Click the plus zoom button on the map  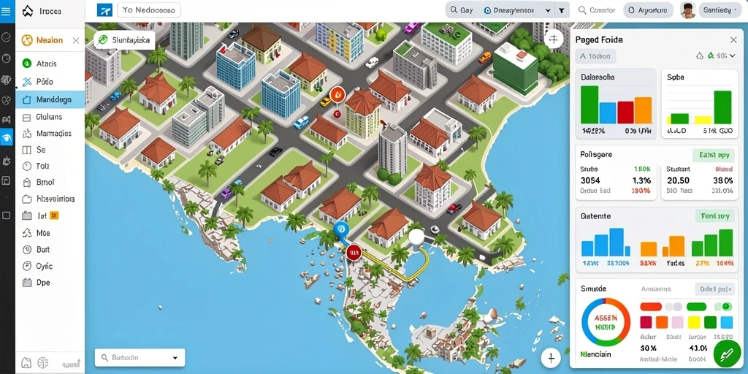pos(551,357)
